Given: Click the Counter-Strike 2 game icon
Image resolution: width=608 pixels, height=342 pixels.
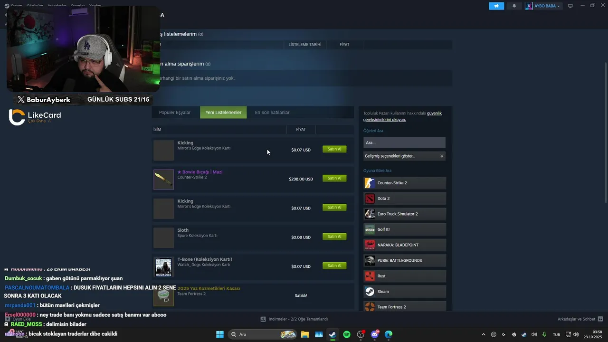Looking at the screenshot, I should (x=370, y=183).
